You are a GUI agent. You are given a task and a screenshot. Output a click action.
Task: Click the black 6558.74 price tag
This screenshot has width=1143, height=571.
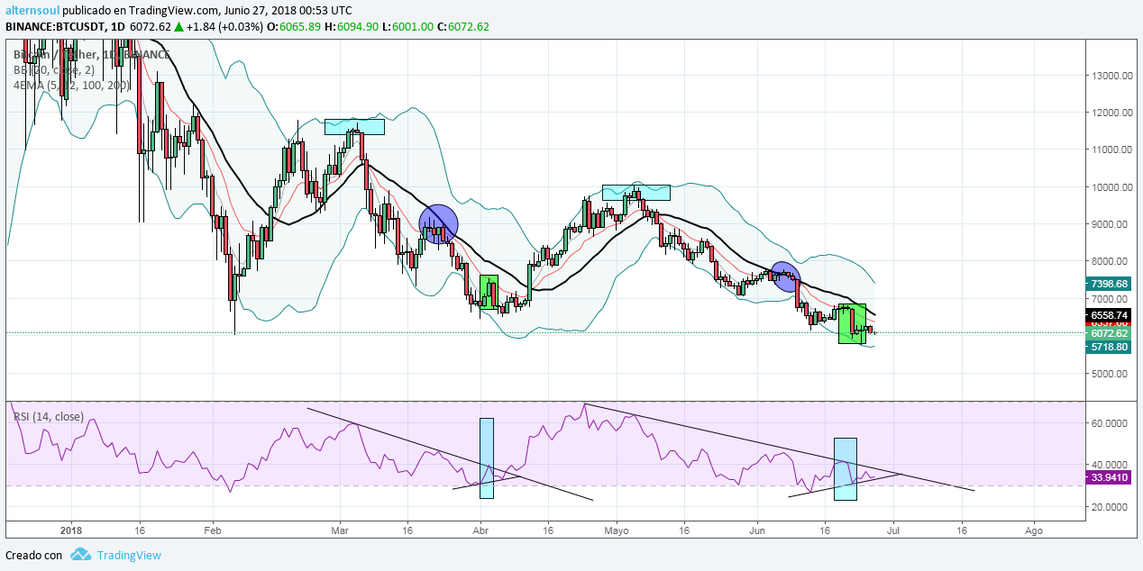[x=1109, y=315]
